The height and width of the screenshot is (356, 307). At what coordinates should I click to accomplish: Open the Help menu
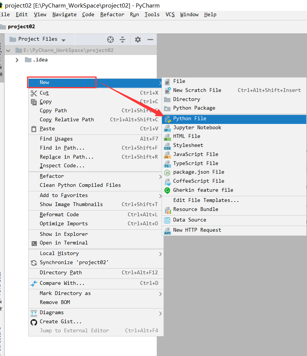pyautogui.click(x=210, y=15)
